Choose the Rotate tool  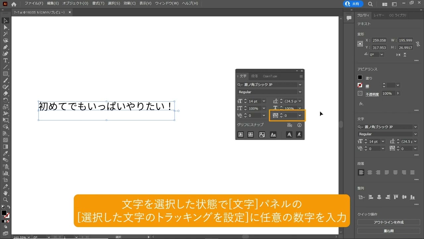click(6, 100)
